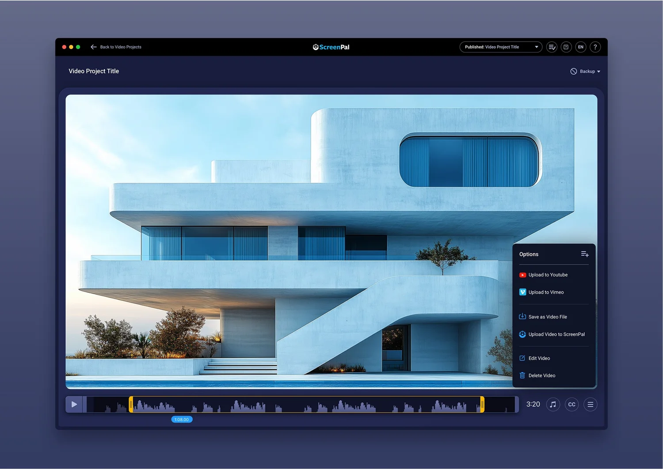Image resolution: width=663 pixels, height=469 pixels.
Task: Open the Upload to Youtube option
Action: 548,275
